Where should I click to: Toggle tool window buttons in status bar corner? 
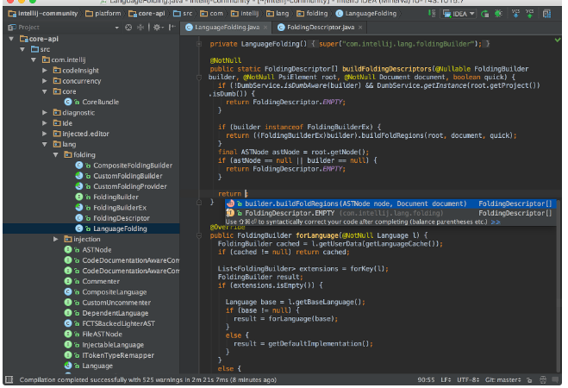tap(8, 379)
